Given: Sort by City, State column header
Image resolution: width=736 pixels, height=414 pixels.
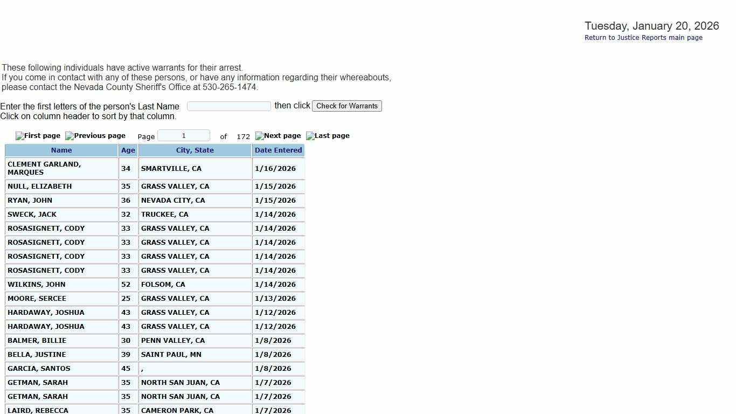Looking at the screenshot, I should coord(195,150).
